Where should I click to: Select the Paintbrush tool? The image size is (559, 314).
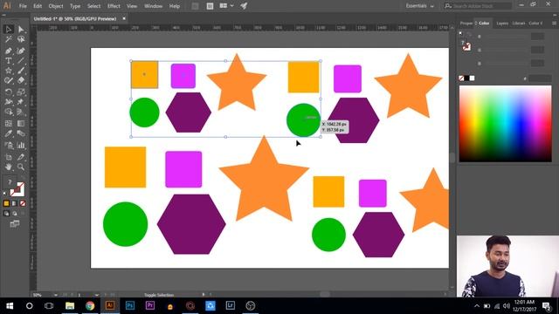(x=21, y=71)
